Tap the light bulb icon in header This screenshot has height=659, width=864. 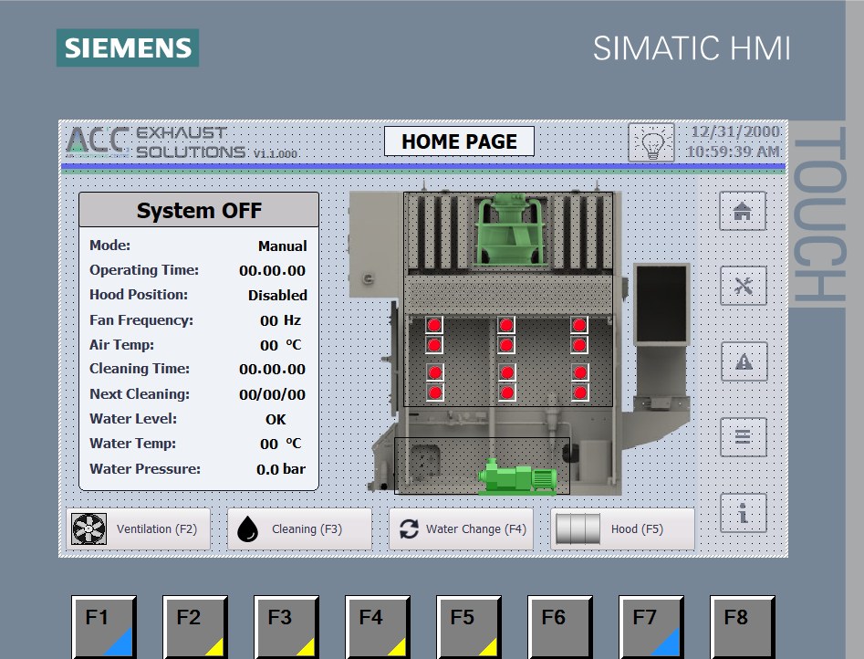(651, 142)
